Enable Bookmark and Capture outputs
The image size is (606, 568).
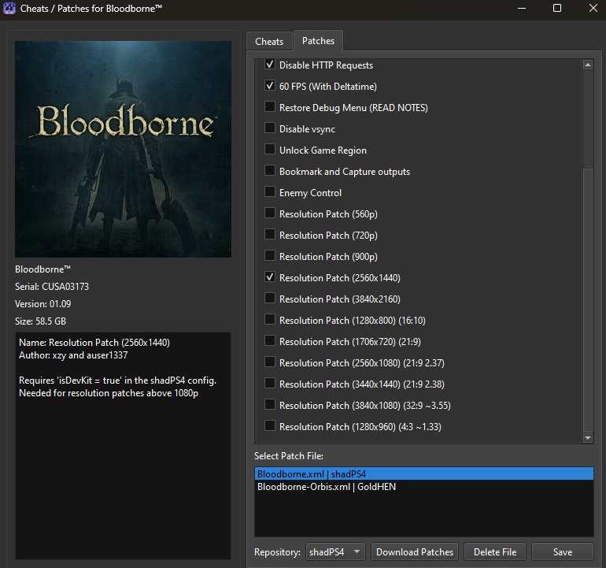coord(270,171)
